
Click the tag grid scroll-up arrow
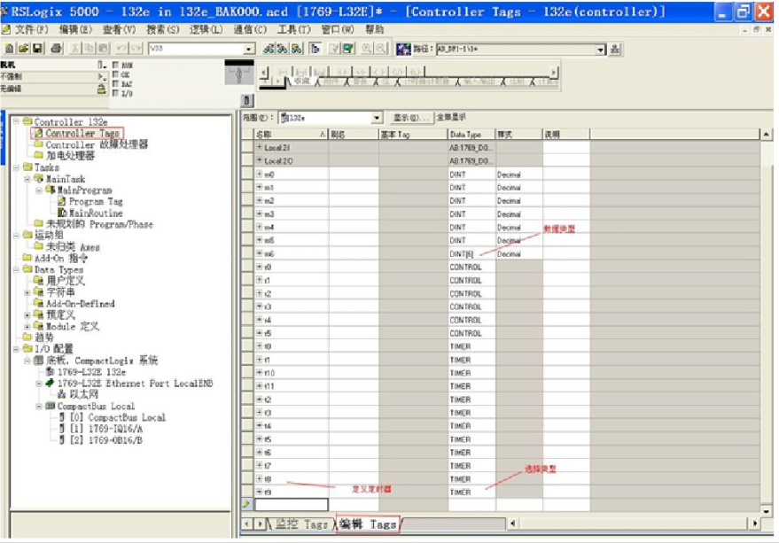click(x=767, y=134)
